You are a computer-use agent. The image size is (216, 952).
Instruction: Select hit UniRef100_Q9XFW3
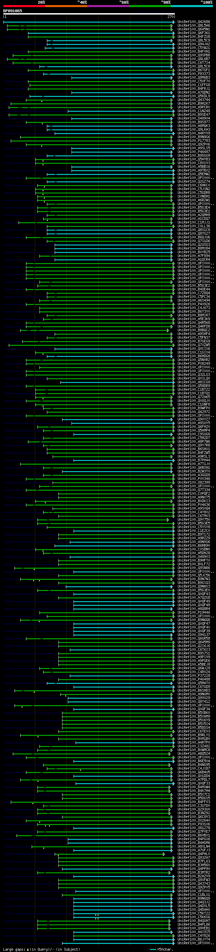pos(194,880)
